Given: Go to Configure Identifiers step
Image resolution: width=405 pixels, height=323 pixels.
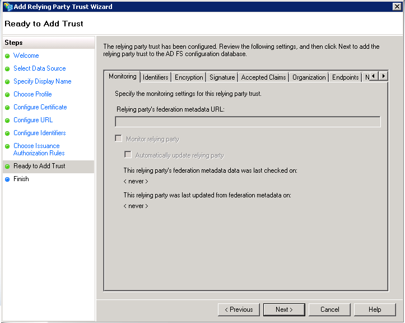Looking at the screenshot, I should point(40,133).
